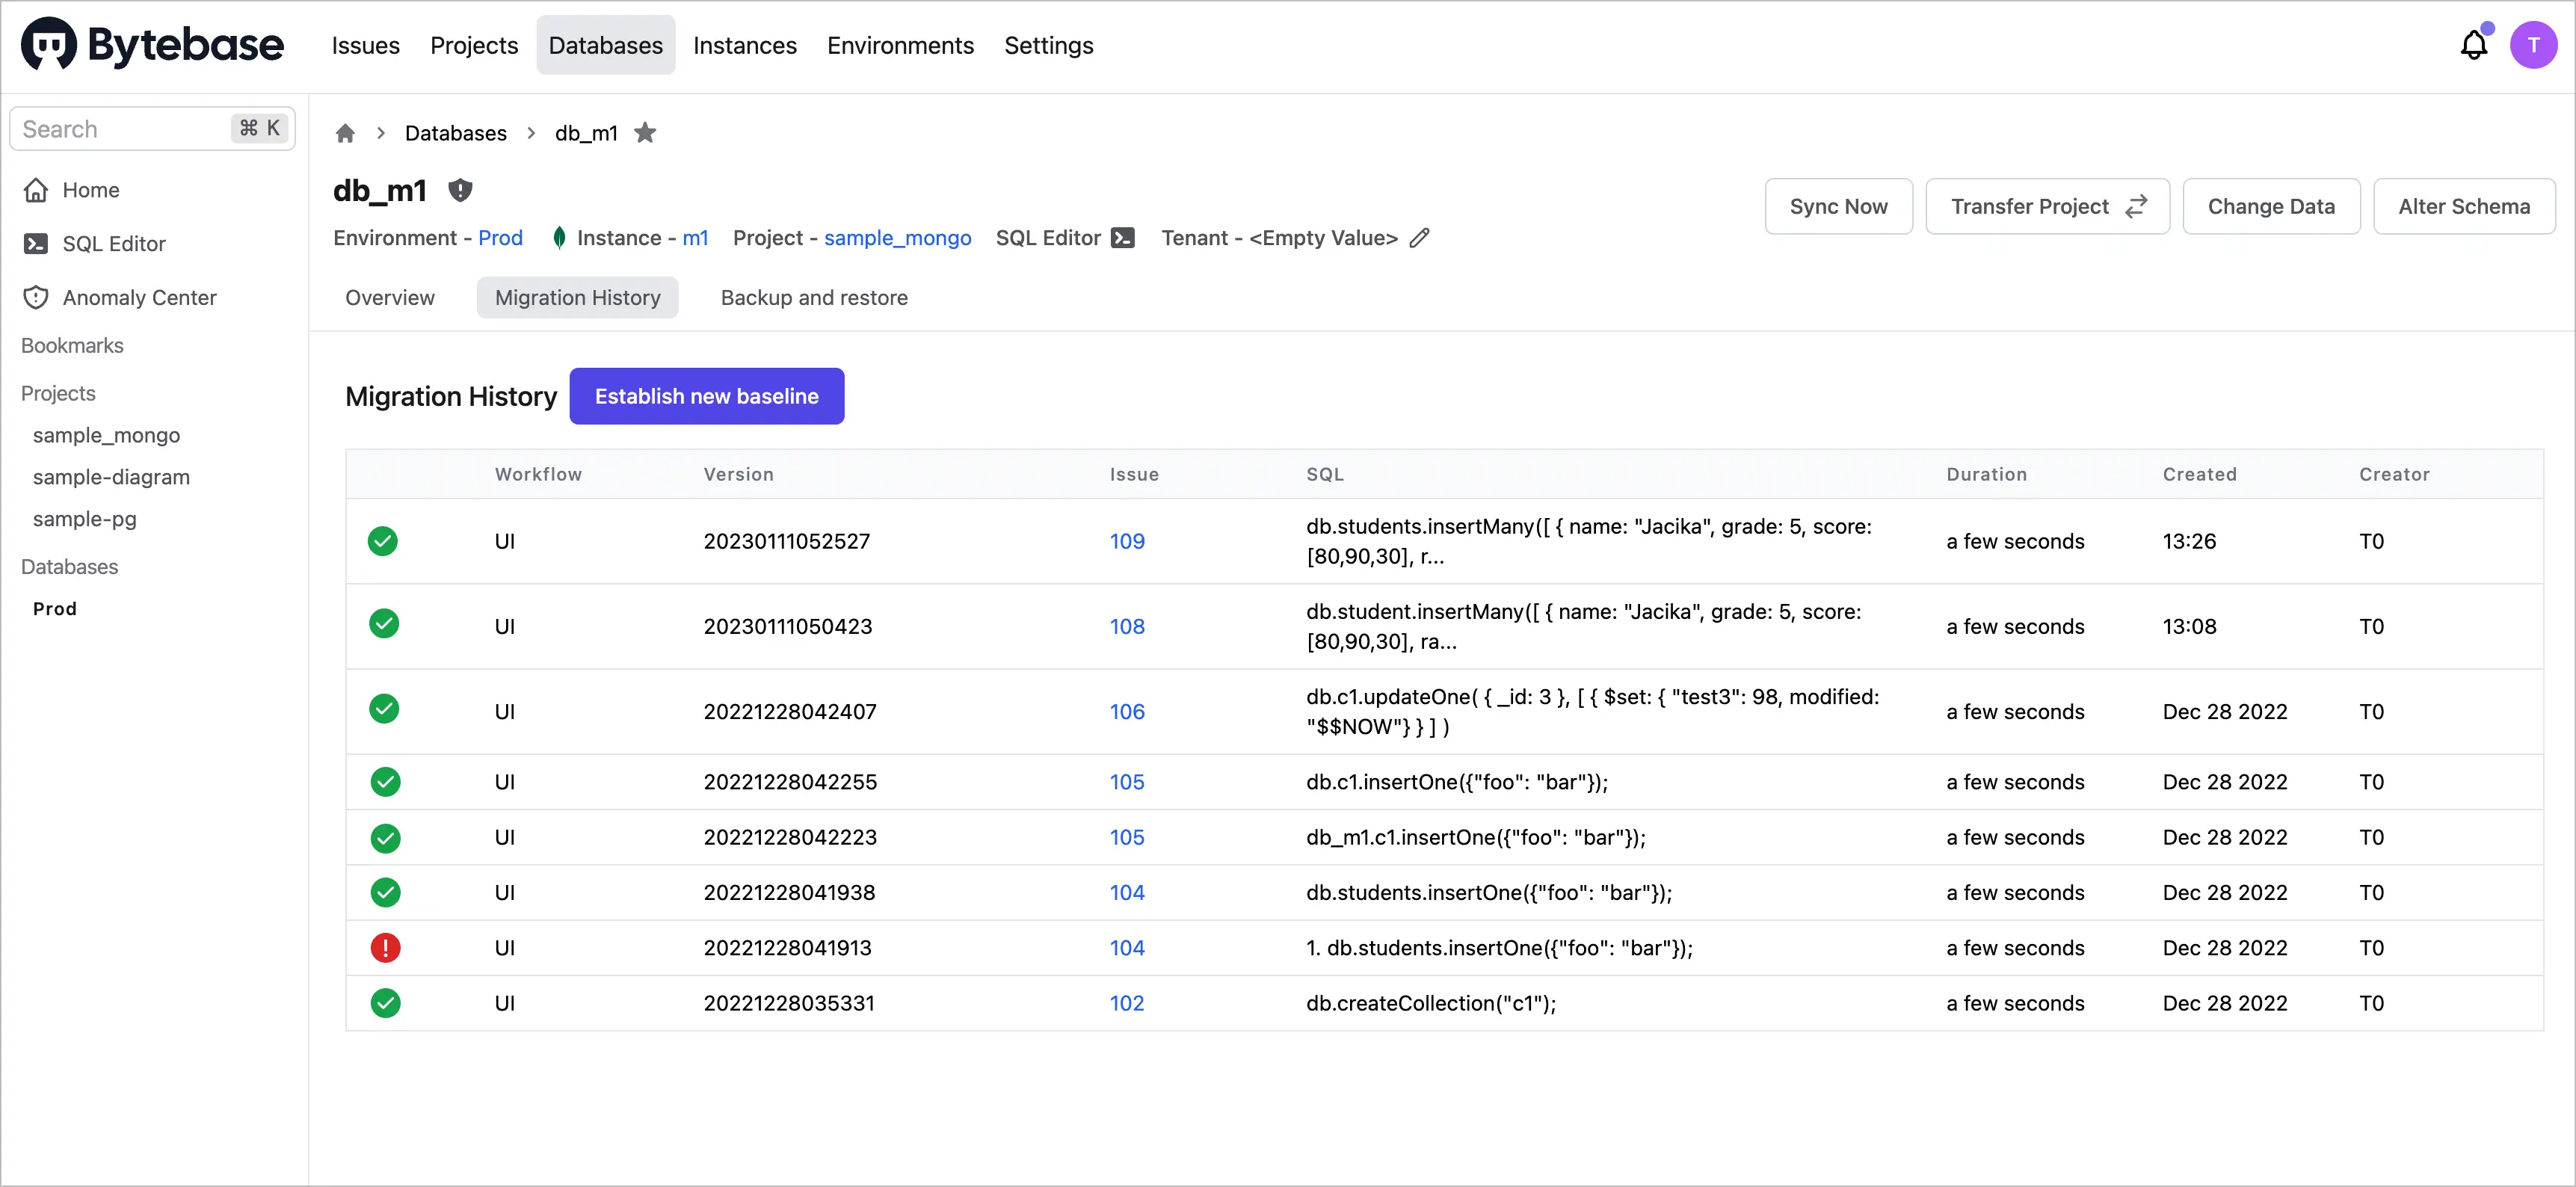Viewport: 2576px width, 1187px height.
Task: Open the Instances menu
Action: pos(744,45)
